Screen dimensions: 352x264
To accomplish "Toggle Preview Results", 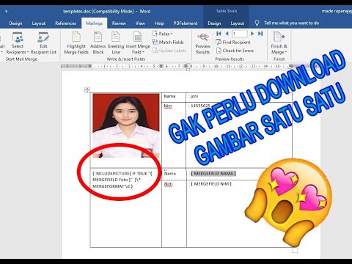I will pos(203,43).
